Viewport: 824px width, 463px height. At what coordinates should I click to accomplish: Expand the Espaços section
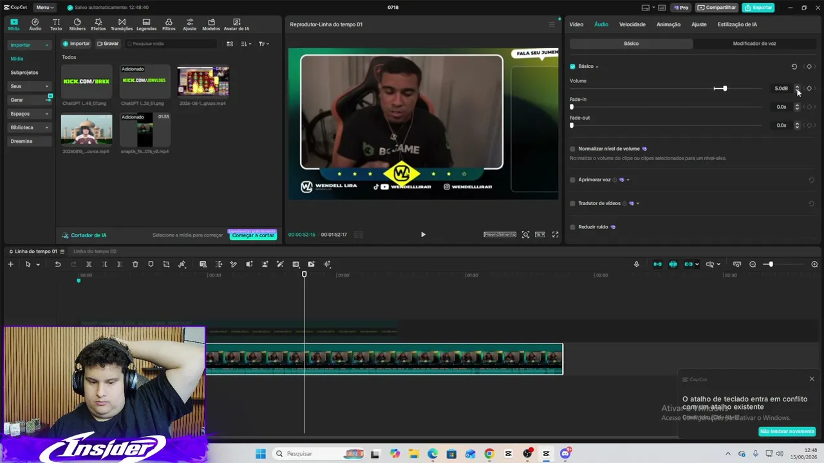[30, 114]
